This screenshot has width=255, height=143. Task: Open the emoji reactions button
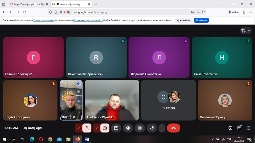pos(128,128)
